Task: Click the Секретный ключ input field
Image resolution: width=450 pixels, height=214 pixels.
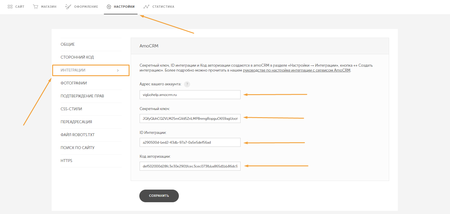Action: point(190,119)
